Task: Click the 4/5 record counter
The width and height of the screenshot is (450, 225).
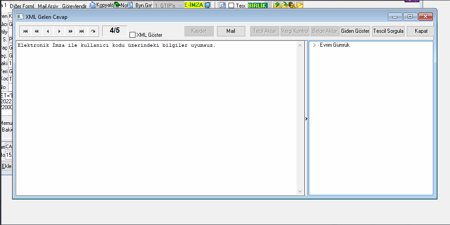Action: (115, 31)
